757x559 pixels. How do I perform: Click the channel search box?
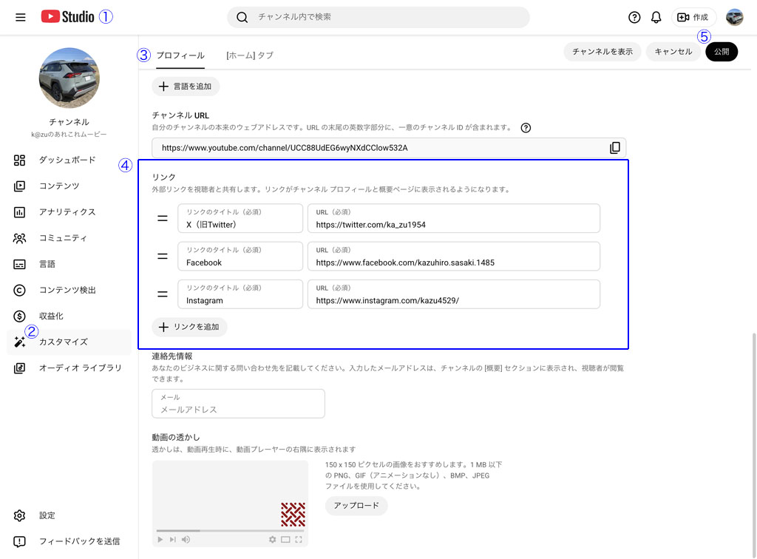(378, 17)
